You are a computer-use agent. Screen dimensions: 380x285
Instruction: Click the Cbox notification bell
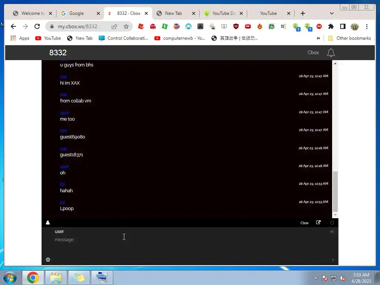coord(331,53)
